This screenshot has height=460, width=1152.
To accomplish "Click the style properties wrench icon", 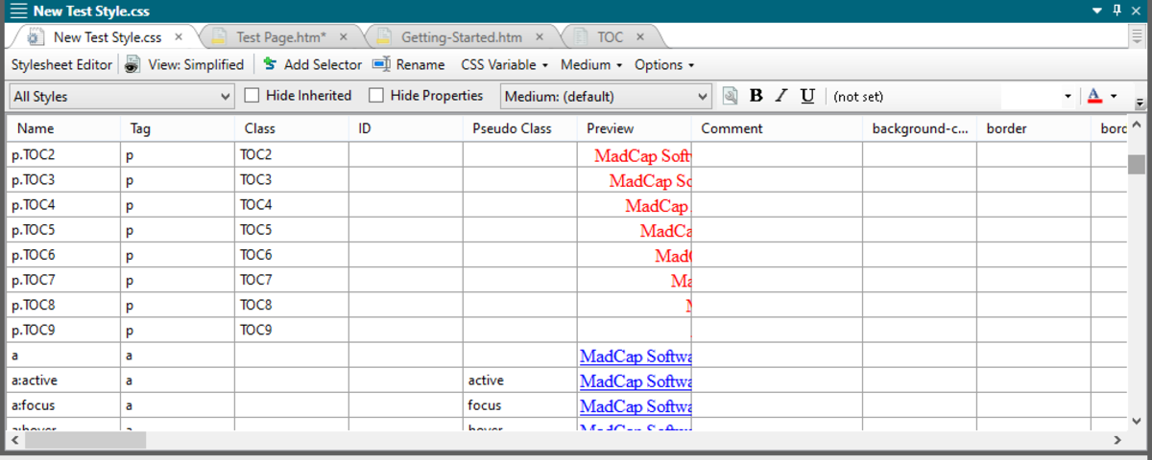I will click(731, 96).
